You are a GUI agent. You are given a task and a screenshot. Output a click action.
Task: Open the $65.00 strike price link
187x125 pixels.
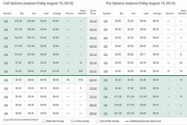point(93,80)
